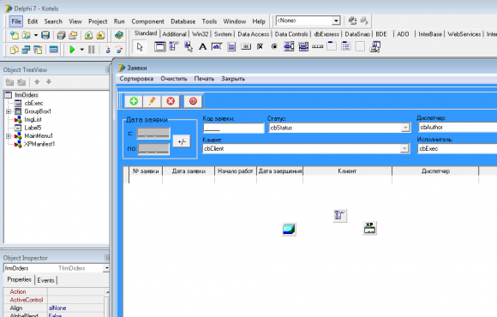Open the File menu

tap(16, 21)
